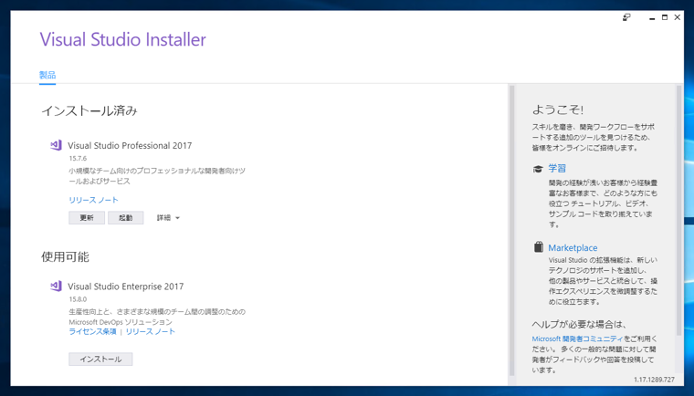Click the ようこそ! welcome heading
This screenshot has width=694, height=396.
click(x=558, y=109)
